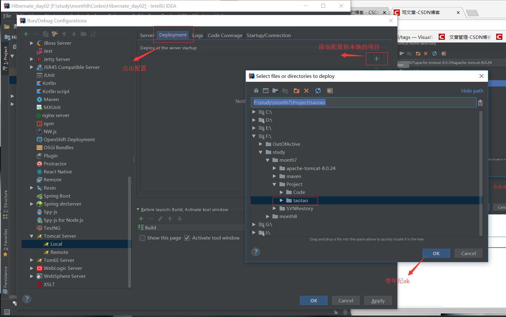Delete selected item red X in file chooser
Image resolution: width=506 pixels, height=317 pixels.
(x=306, y=91)
